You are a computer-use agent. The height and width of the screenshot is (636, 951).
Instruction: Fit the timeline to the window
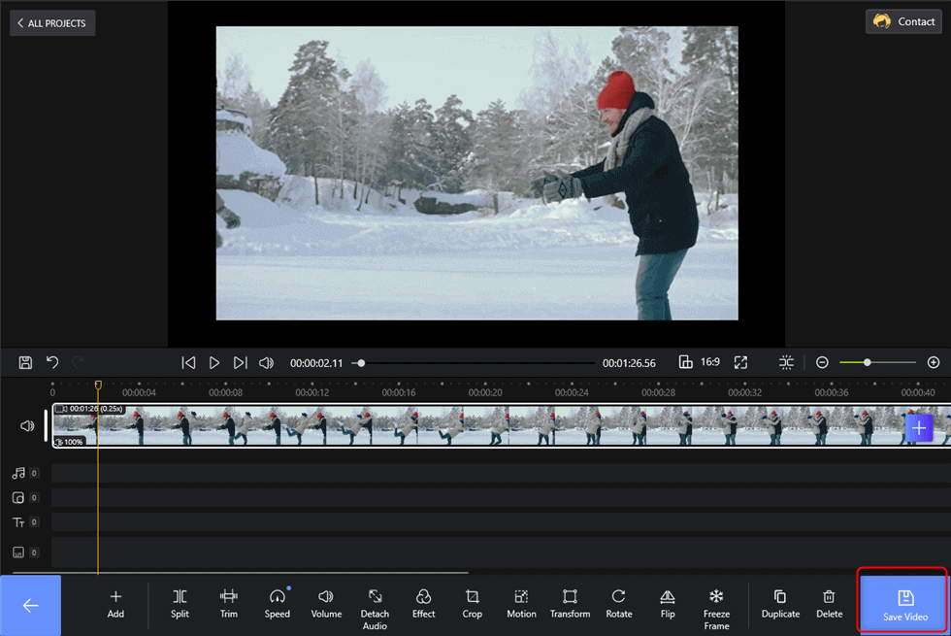[786, 363]
